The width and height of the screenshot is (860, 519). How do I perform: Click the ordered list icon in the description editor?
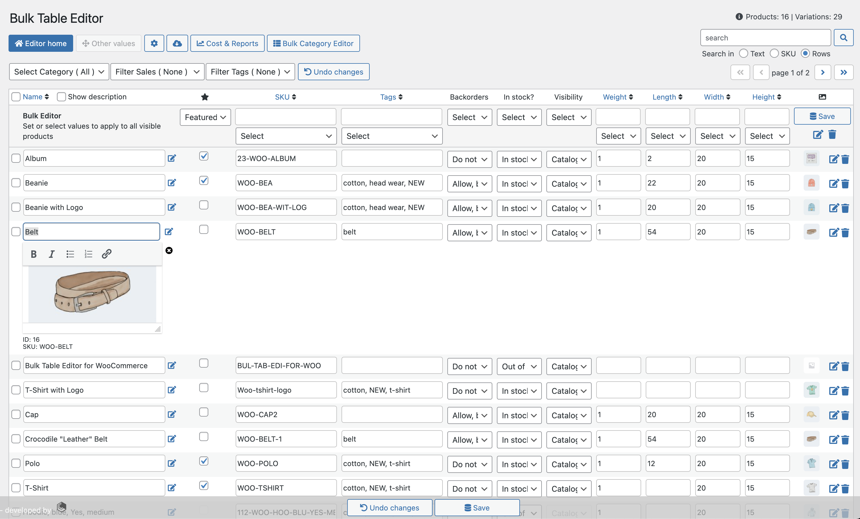(x=88, y=254)
